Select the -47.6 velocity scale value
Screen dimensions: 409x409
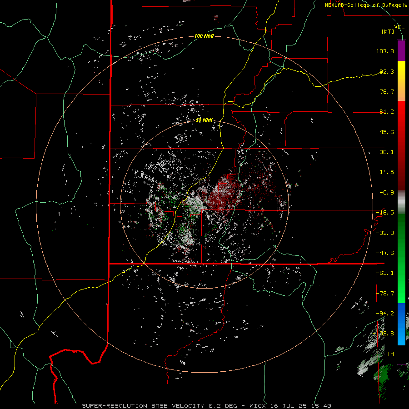point(385,253)
